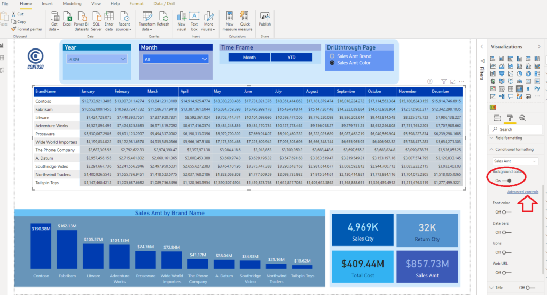Choose the R script visual
The width and height of the screenshot is (547, 295).
528,89
